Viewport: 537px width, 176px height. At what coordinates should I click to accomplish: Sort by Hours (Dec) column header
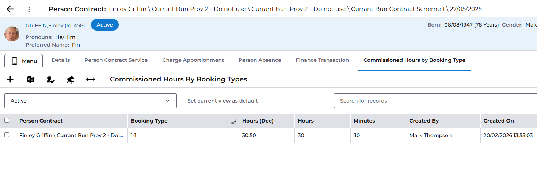pyautogui.click(x=258, y=121)
